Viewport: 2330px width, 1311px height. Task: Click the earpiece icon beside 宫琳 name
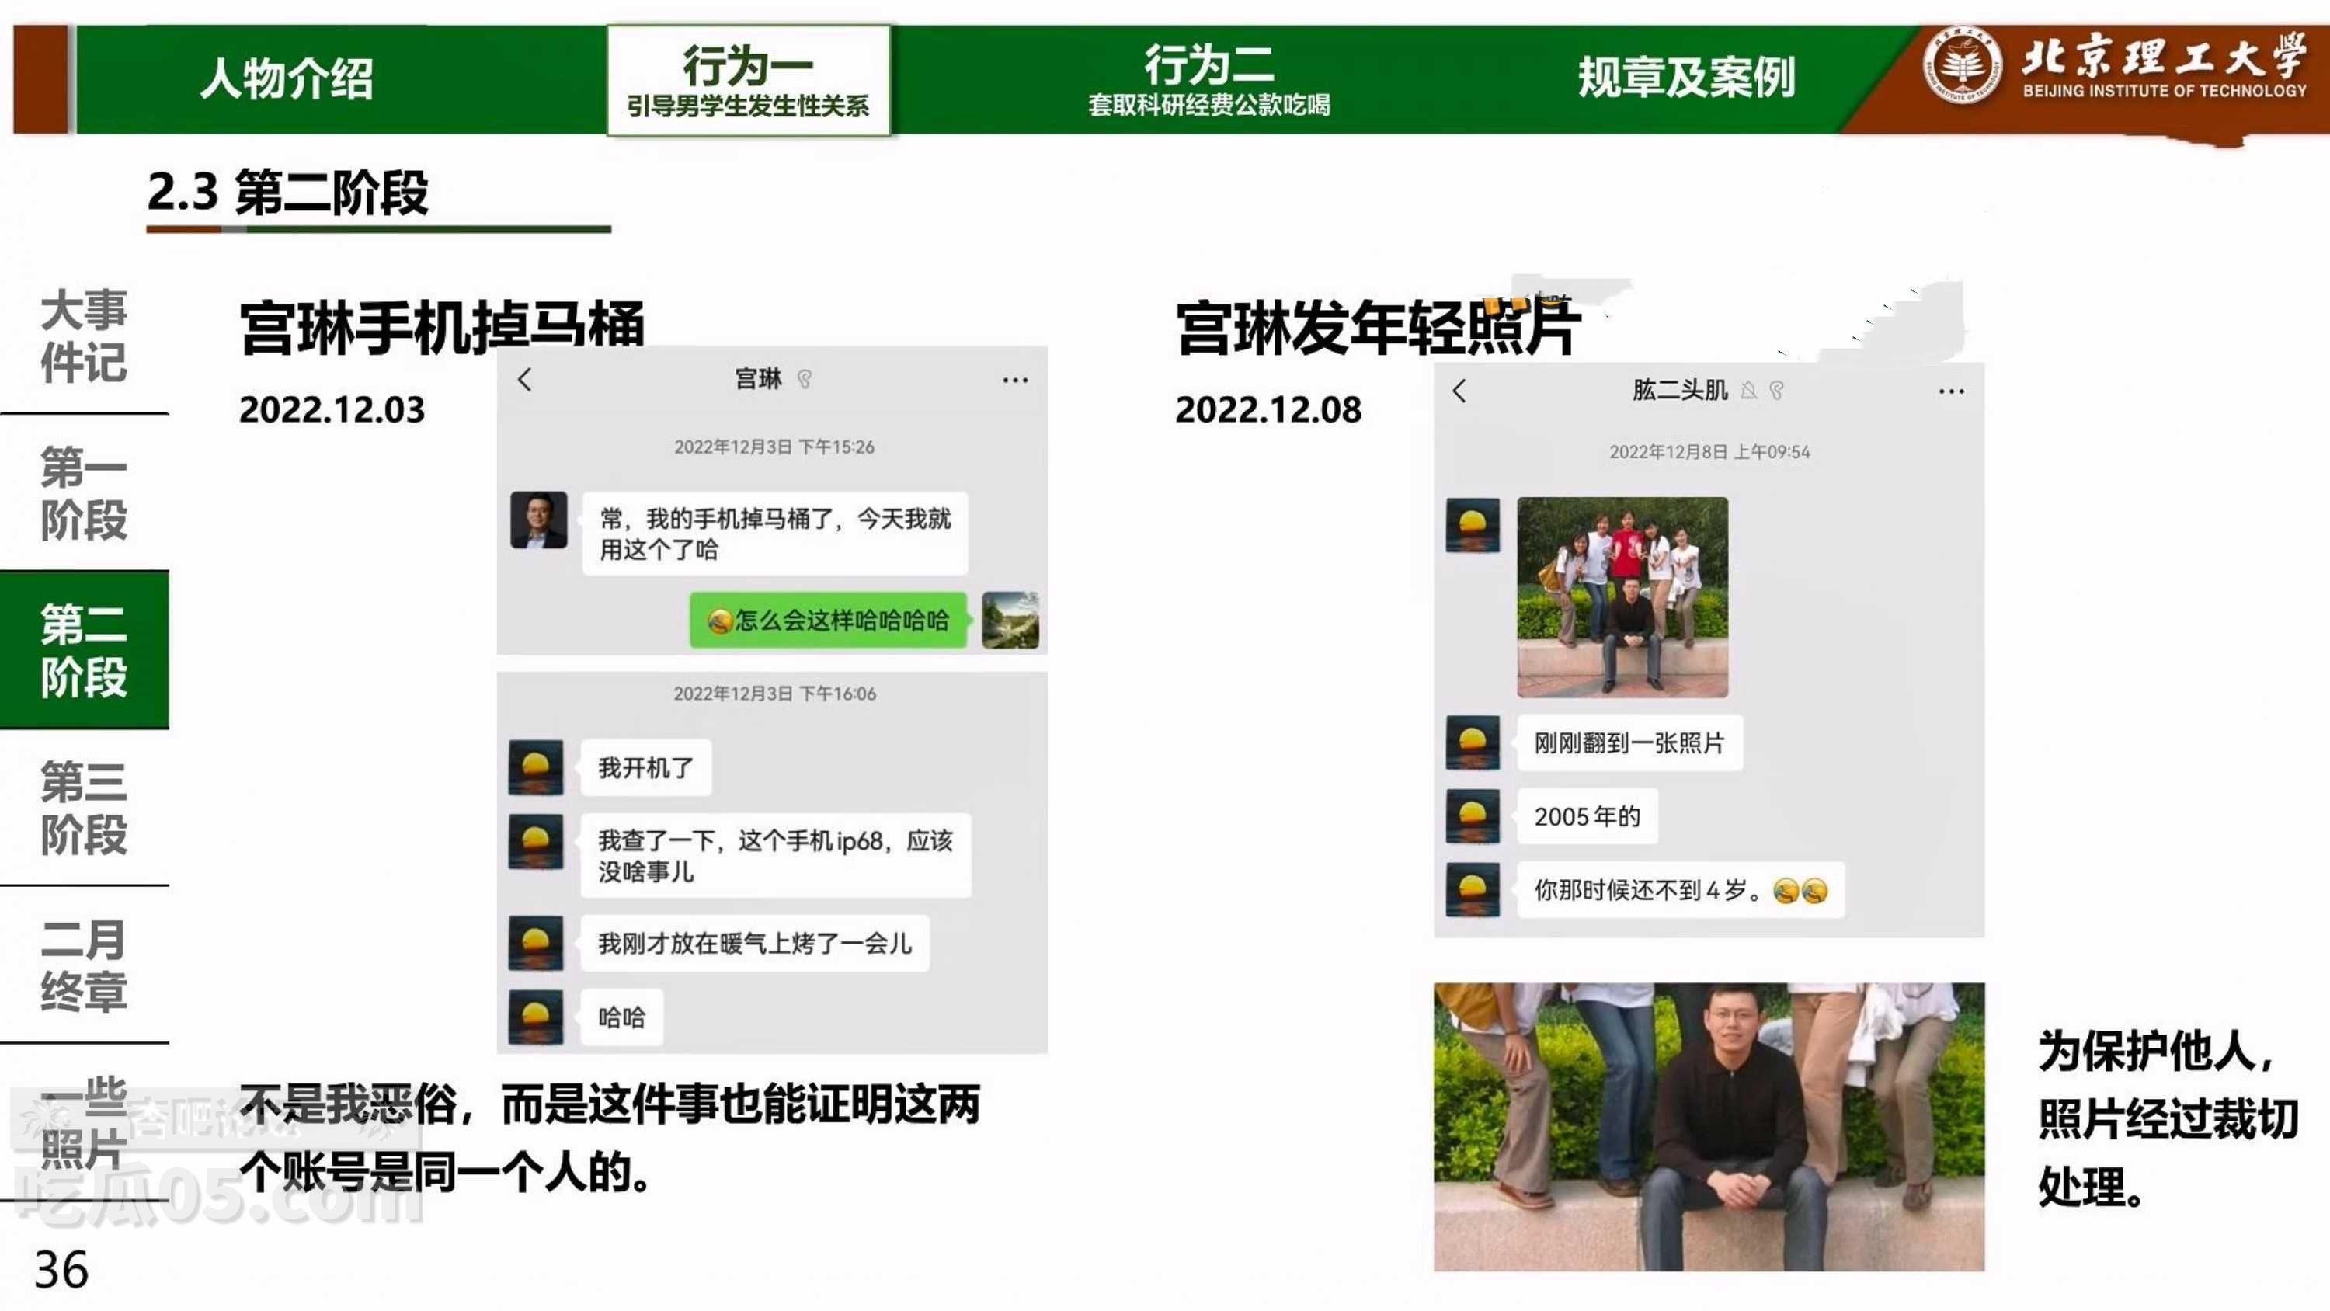tap(804, 379)
